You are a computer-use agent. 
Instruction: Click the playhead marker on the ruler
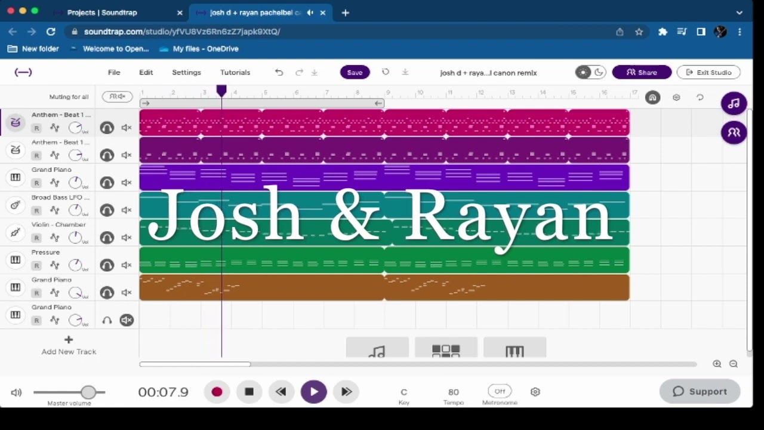point(221,91)
